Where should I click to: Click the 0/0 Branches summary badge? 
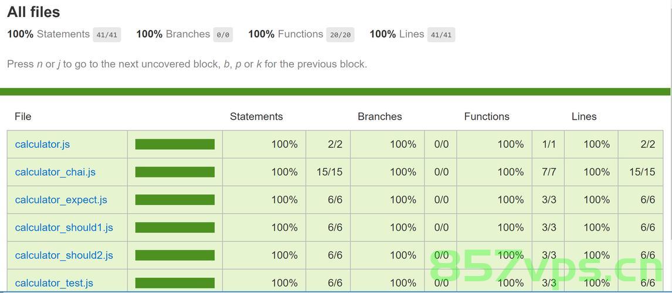(x=223, y=35)
